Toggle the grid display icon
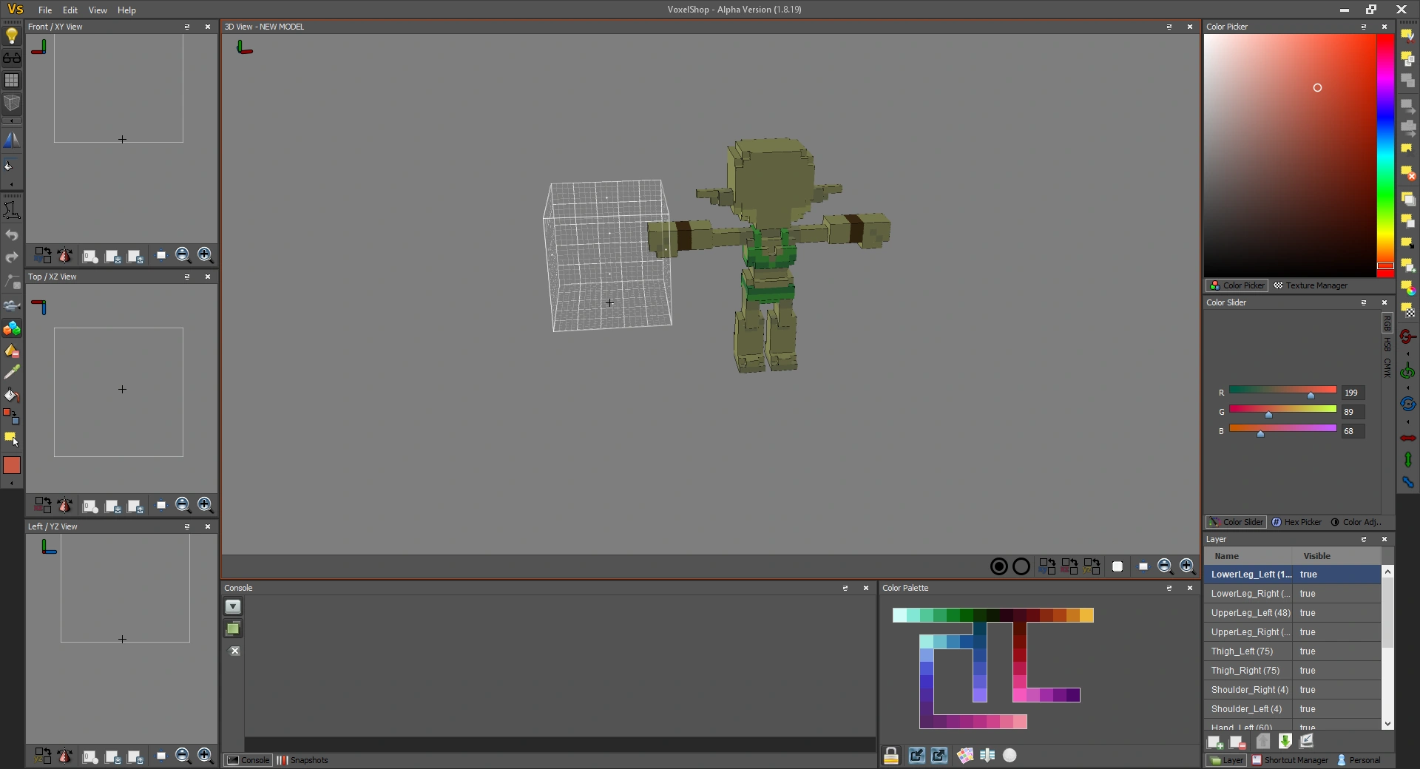 (12, 81)
